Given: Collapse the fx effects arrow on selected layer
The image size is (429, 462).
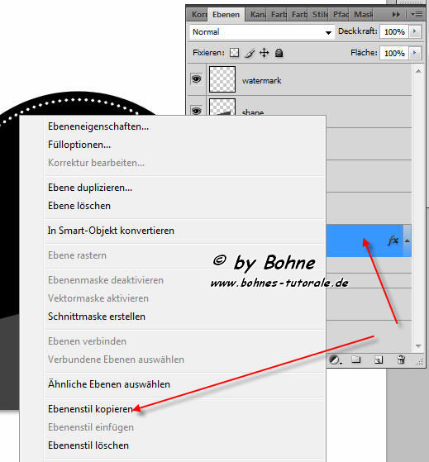Looking at the screenshot, I should (407, 241).
